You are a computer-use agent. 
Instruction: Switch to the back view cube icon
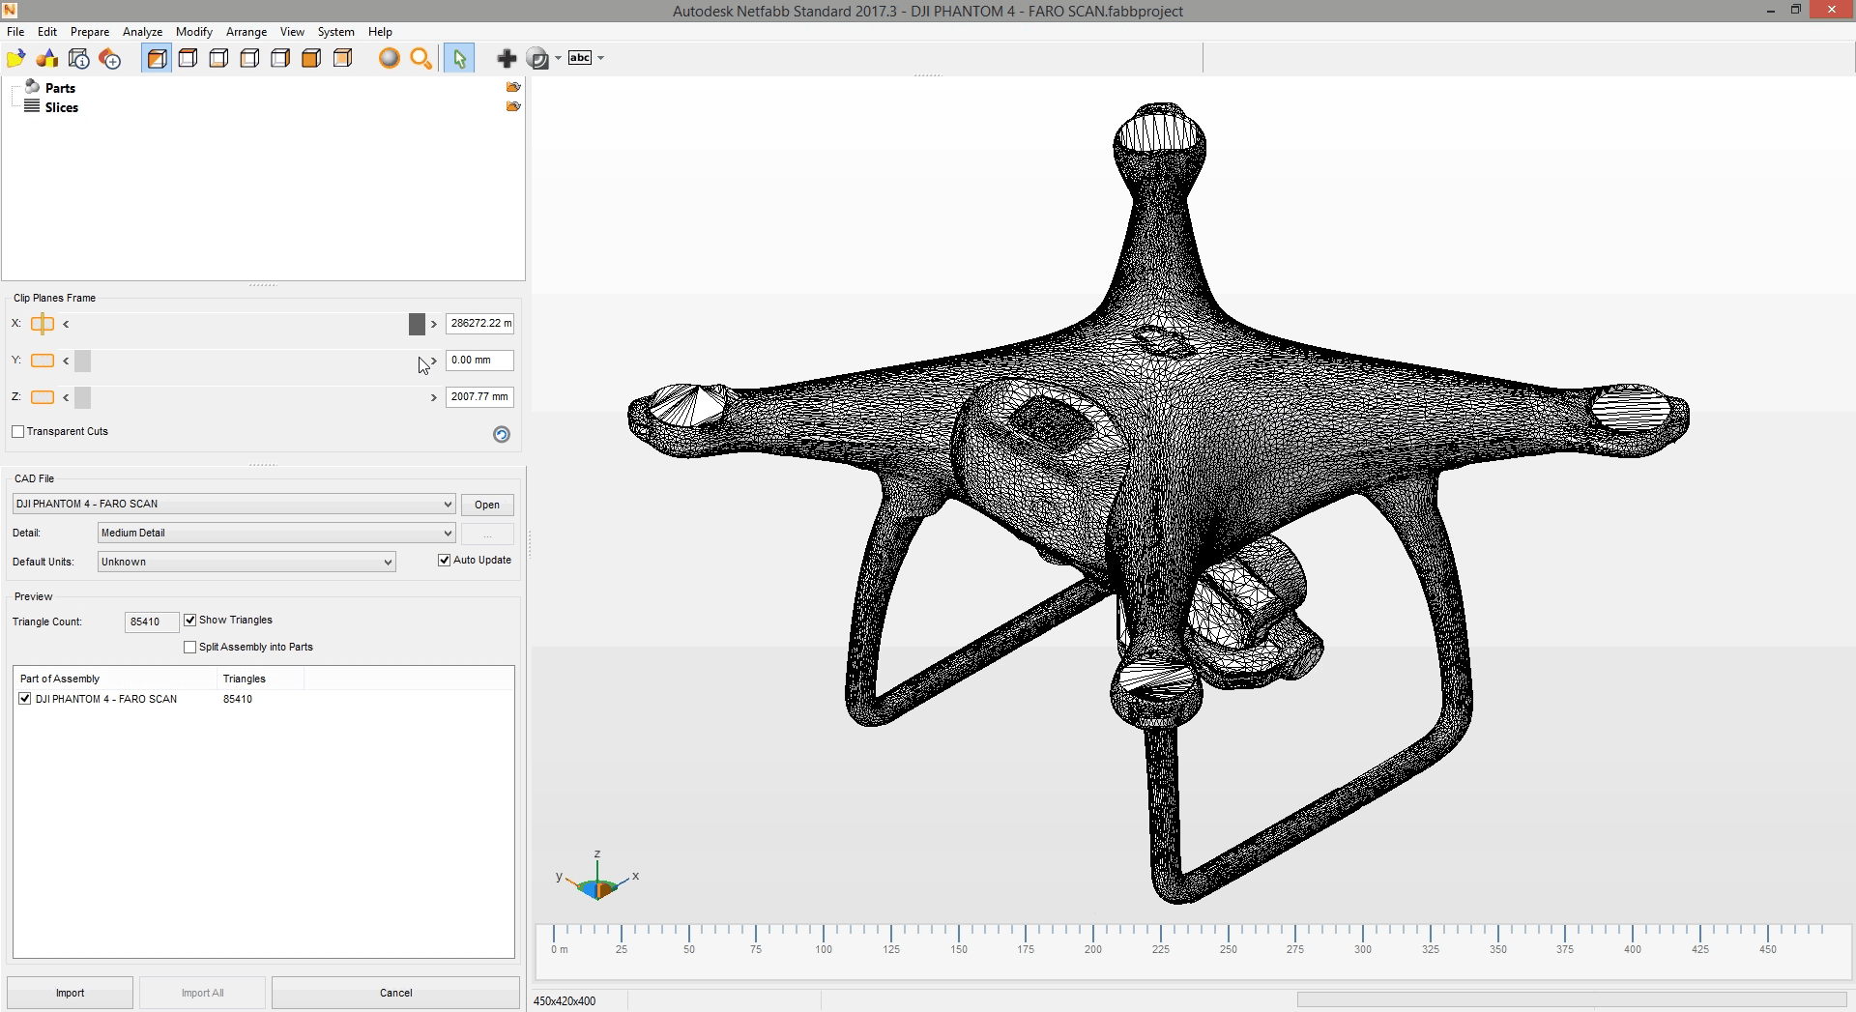pos(342,59)
